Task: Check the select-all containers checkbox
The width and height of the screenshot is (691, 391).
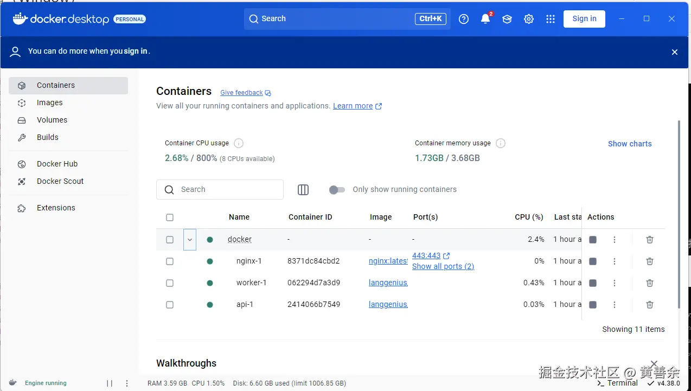Action: tap(170, 217)
